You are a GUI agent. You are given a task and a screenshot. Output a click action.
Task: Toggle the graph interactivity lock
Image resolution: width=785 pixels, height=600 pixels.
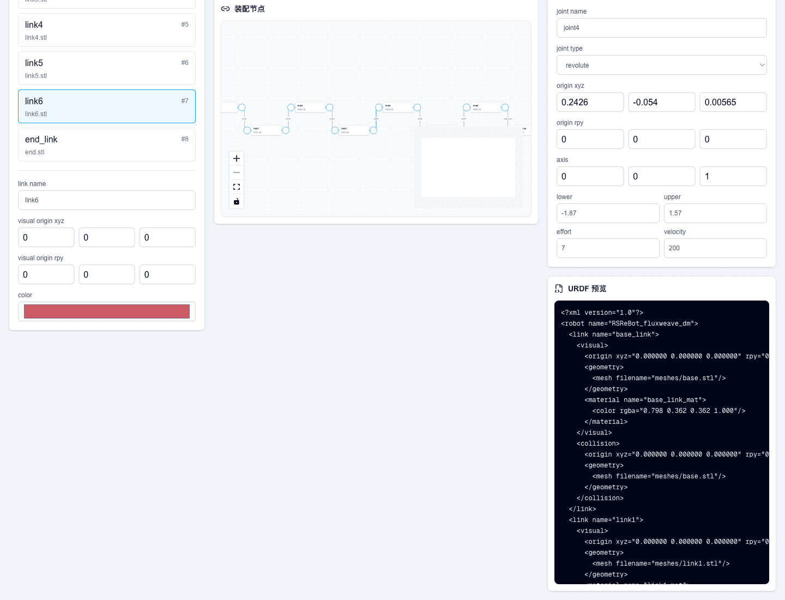coord(237,201)
